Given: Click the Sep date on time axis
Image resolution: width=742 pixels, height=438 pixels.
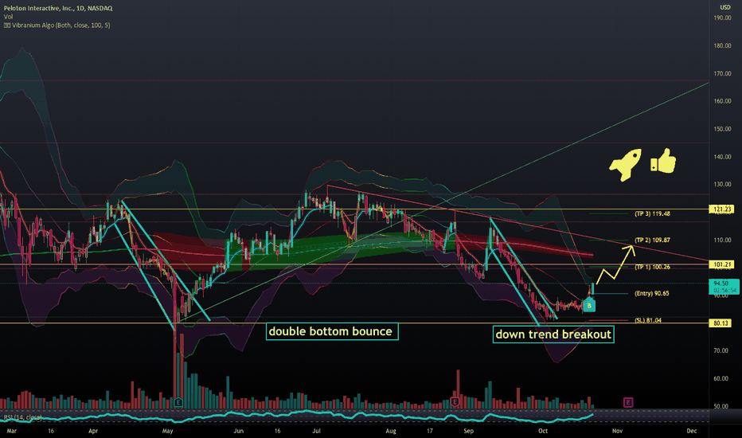Looking at the screenshot, I should tap(468, 431).
